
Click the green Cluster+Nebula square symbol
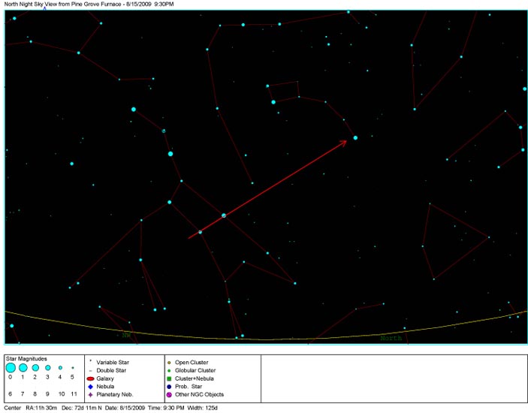pos(169,378)
